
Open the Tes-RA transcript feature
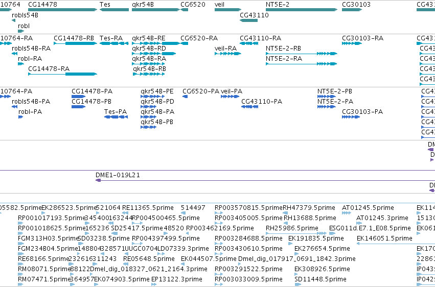click(114, 43)
